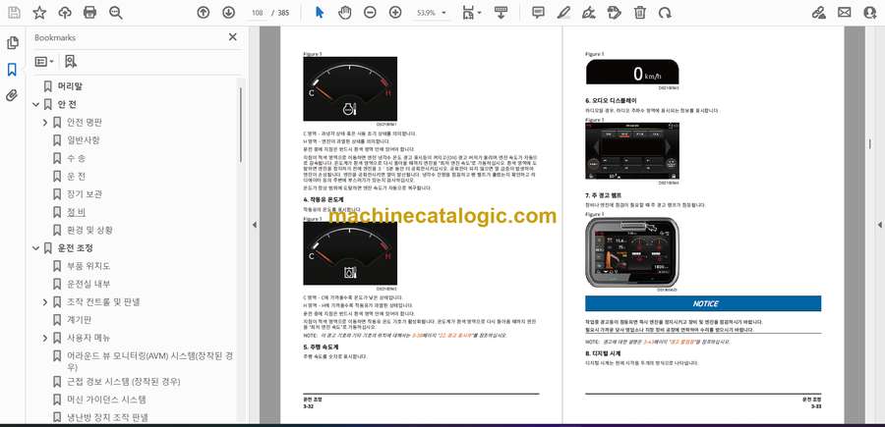Screen dimensions: 885x427
Task: Click the page number field
Action: (258, 13)
